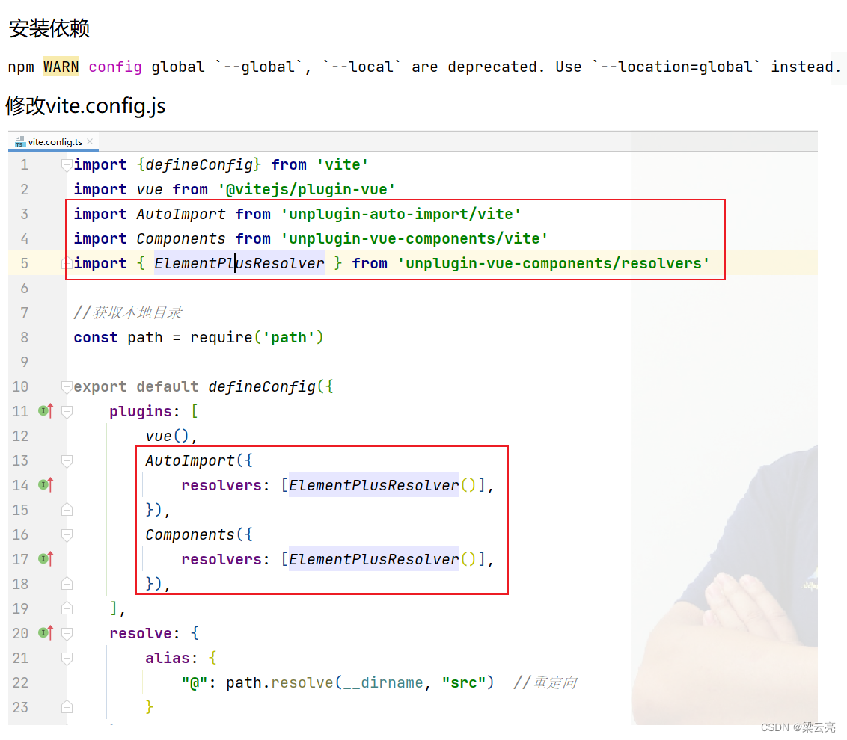Click ElementPlusResolver() on line 14
The height and width of the screenshot is (740, 847).
(x=382, y=485)
